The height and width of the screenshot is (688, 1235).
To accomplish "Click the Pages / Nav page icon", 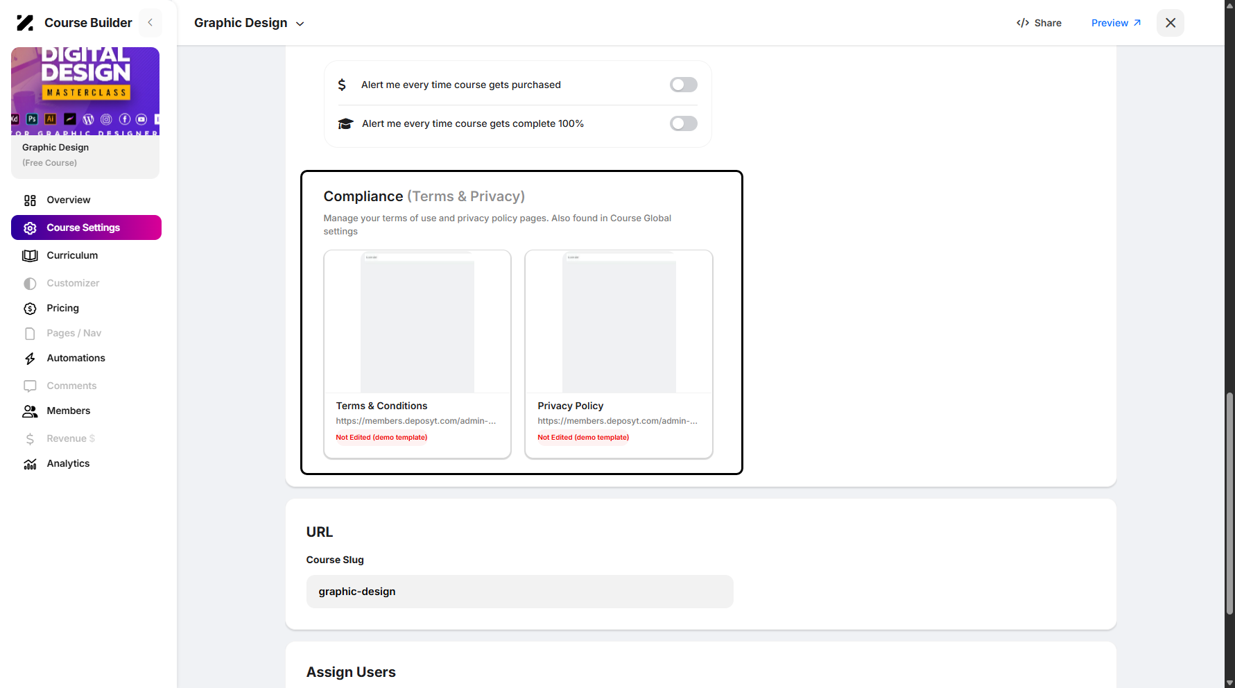I will coord(30,334).
